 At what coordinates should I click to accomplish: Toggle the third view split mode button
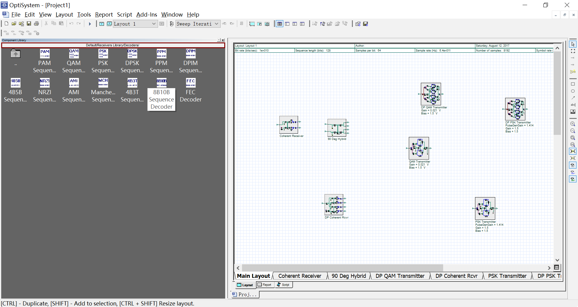point(295,24)
